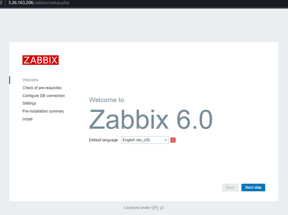This screenshot has height=215, width=288.
Task: Click the disabled Back button
Action: [x=230, y=187]
